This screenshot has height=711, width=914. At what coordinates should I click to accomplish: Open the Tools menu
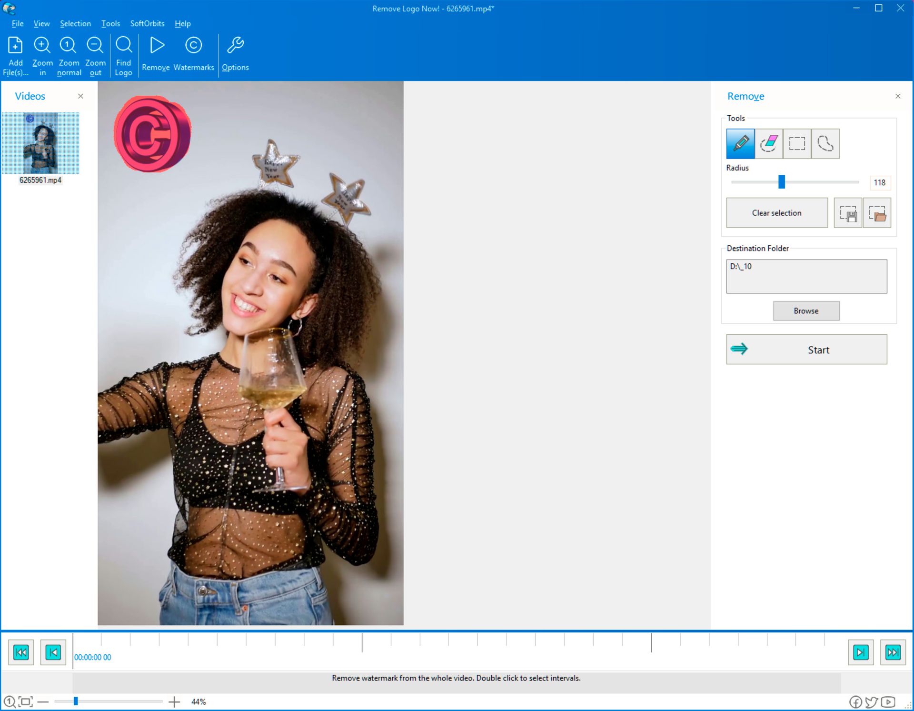click(110, 23)
